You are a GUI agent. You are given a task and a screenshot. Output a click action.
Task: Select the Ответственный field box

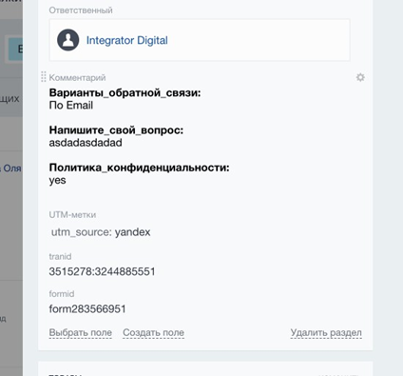pyautogui.click(x=200, y=40)
